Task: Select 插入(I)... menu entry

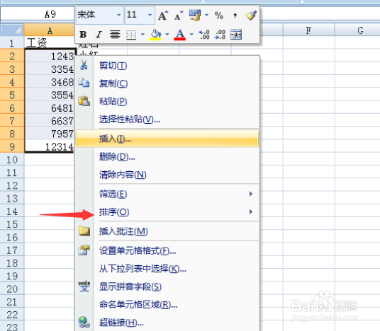Action: [167, 139]
